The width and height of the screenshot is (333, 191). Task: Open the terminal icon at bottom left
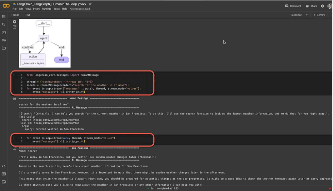point(4,182)
